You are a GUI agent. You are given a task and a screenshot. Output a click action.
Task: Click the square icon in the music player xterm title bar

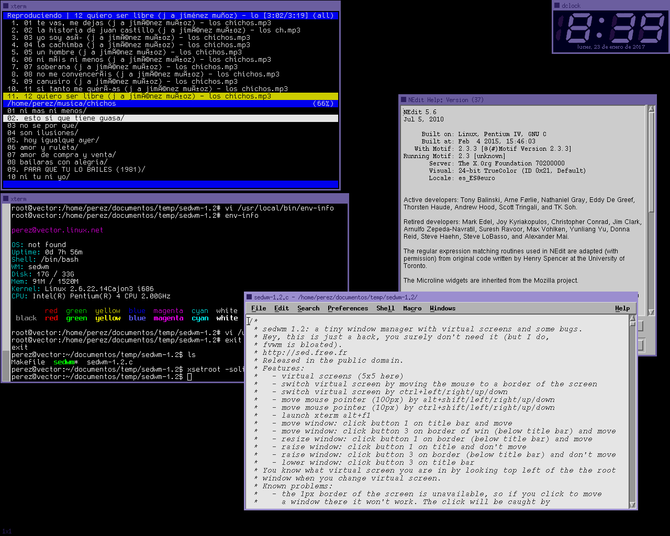click(6, 6)
